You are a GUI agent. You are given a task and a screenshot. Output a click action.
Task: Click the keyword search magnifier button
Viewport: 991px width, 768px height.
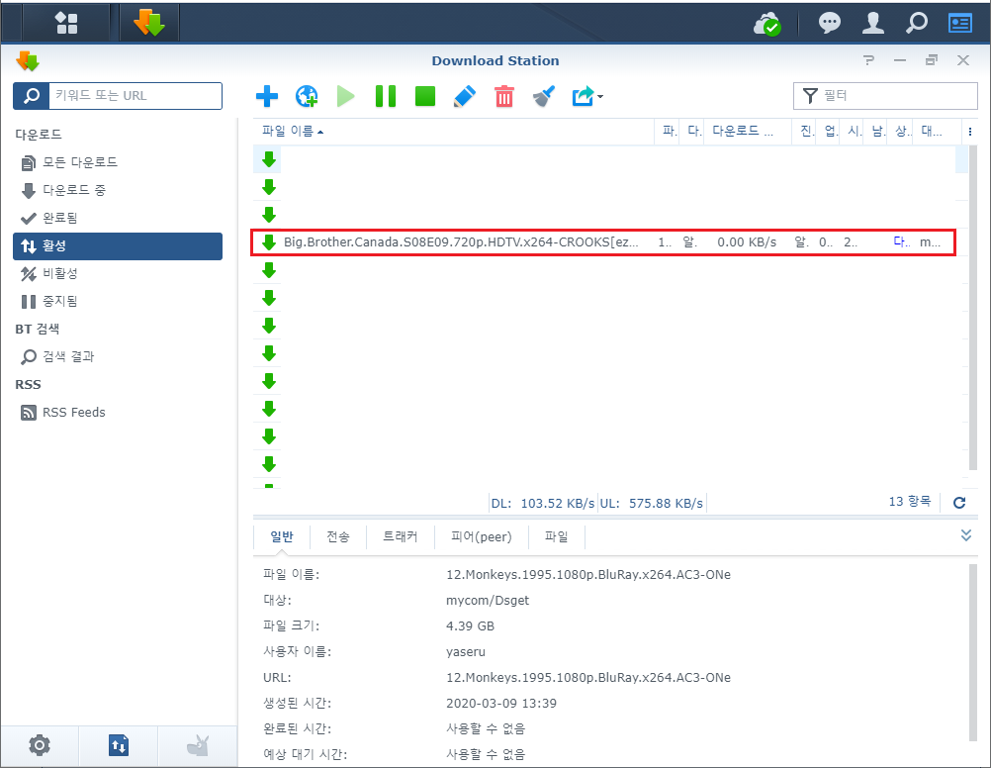(31, 96)
